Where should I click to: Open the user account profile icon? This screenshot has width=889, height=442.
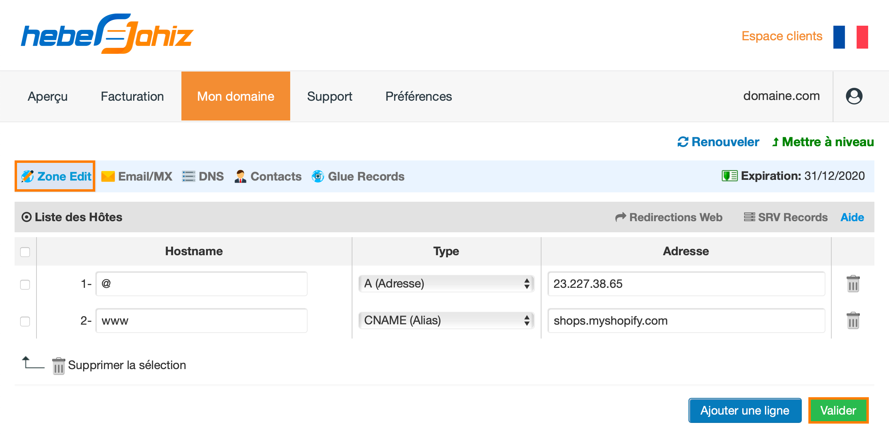pyautogui.click(x=854, y=96)
